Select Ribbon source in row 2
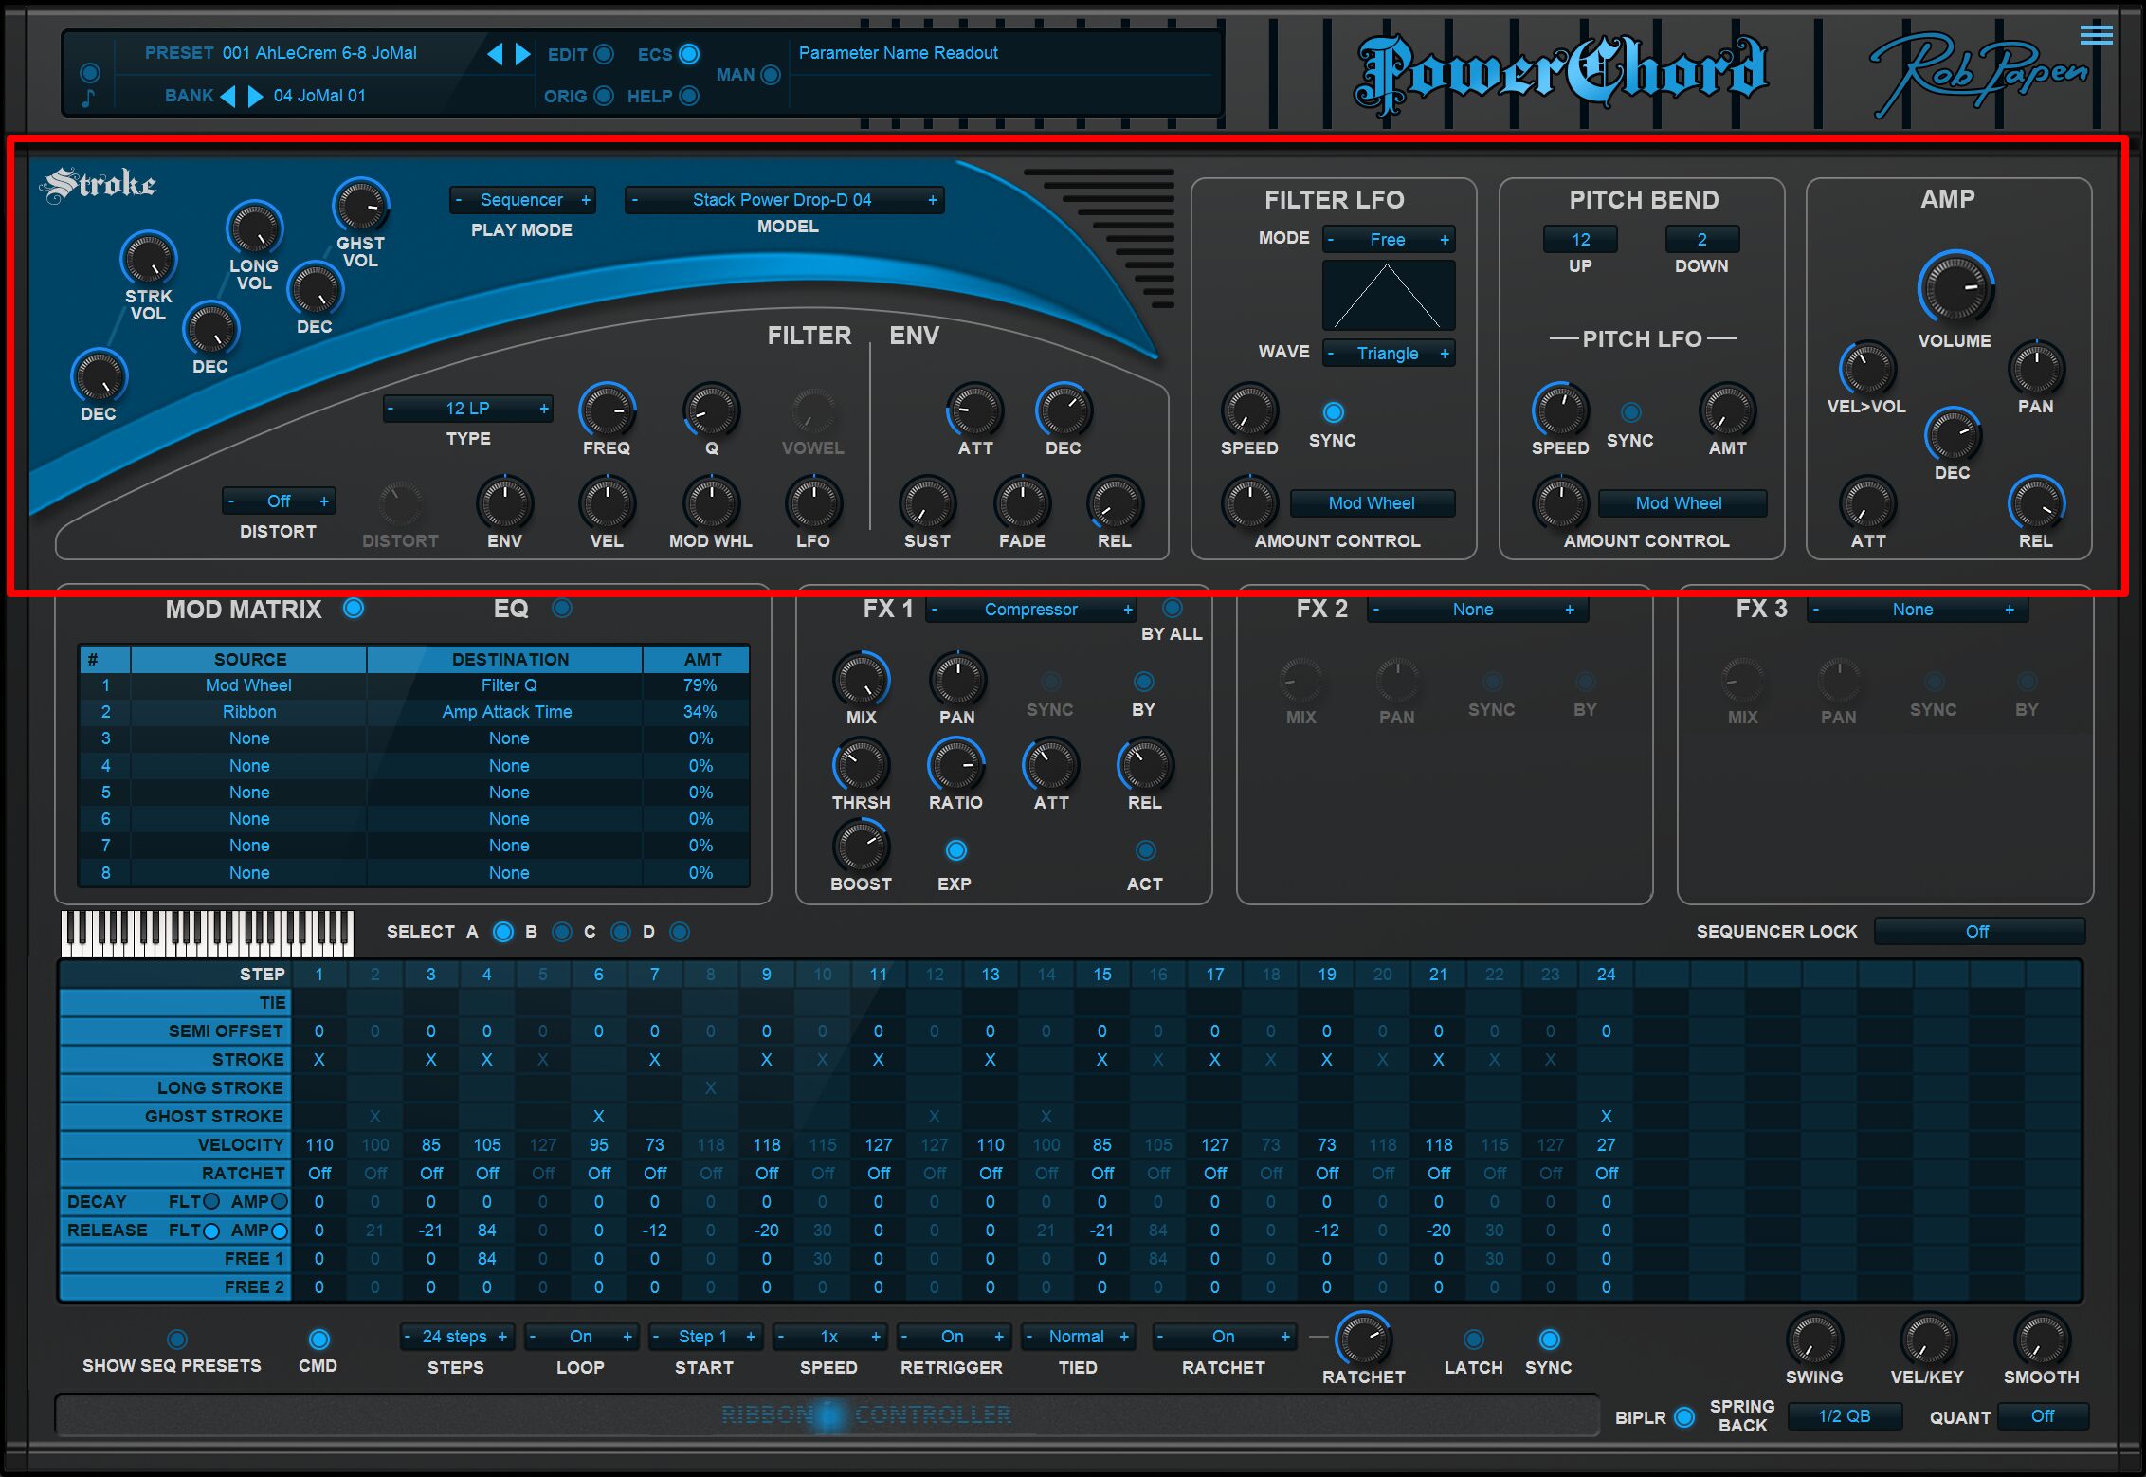The width and height of the screenshot is (2146, 1477). [248, 712]
